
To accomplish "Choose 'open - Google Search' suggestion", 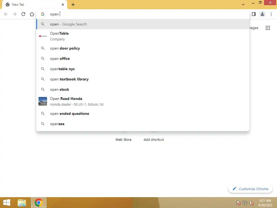I will (x=143, y=24).
